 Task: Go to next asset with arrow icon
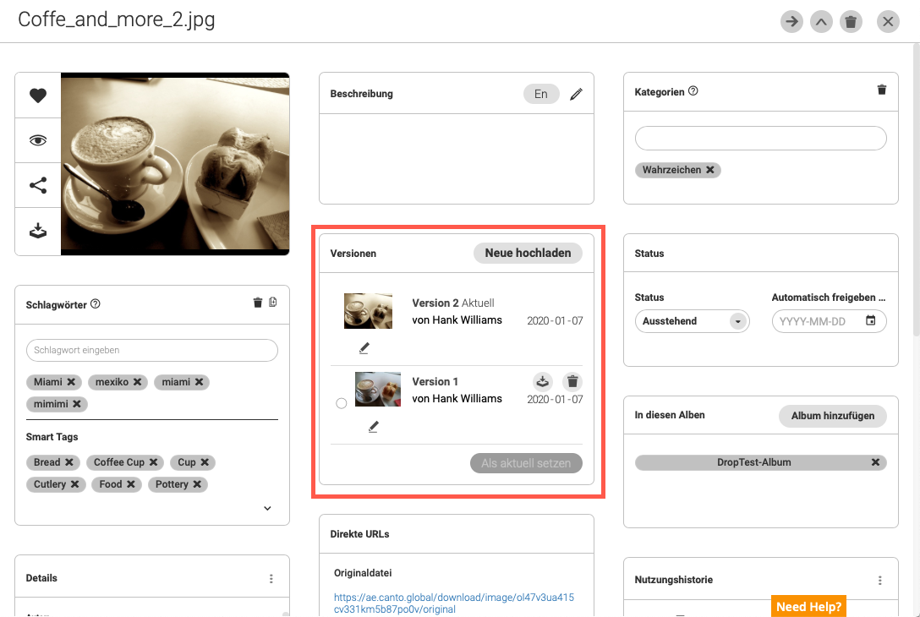click(x=791, y=22)
